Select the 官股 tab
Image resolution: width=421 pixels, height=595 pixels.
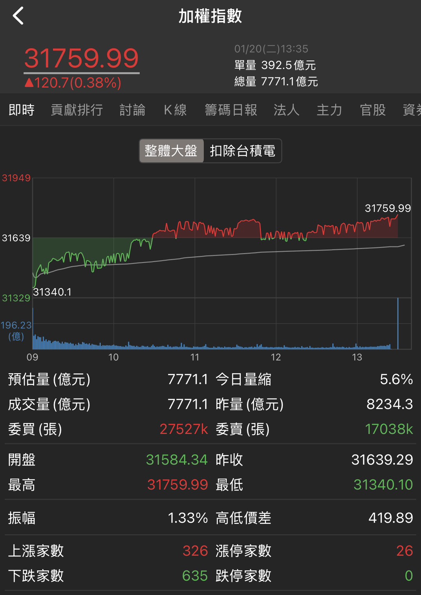coord(373,110)
